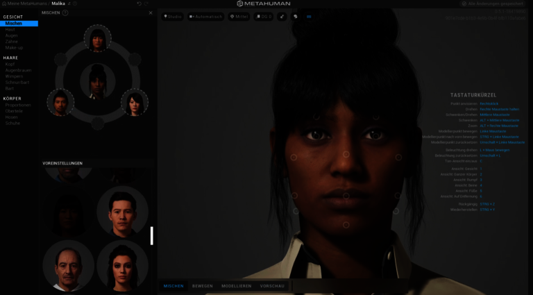Choose the dark-haired young man preset
The image size is (533, 295).
(x=122, y=212)
